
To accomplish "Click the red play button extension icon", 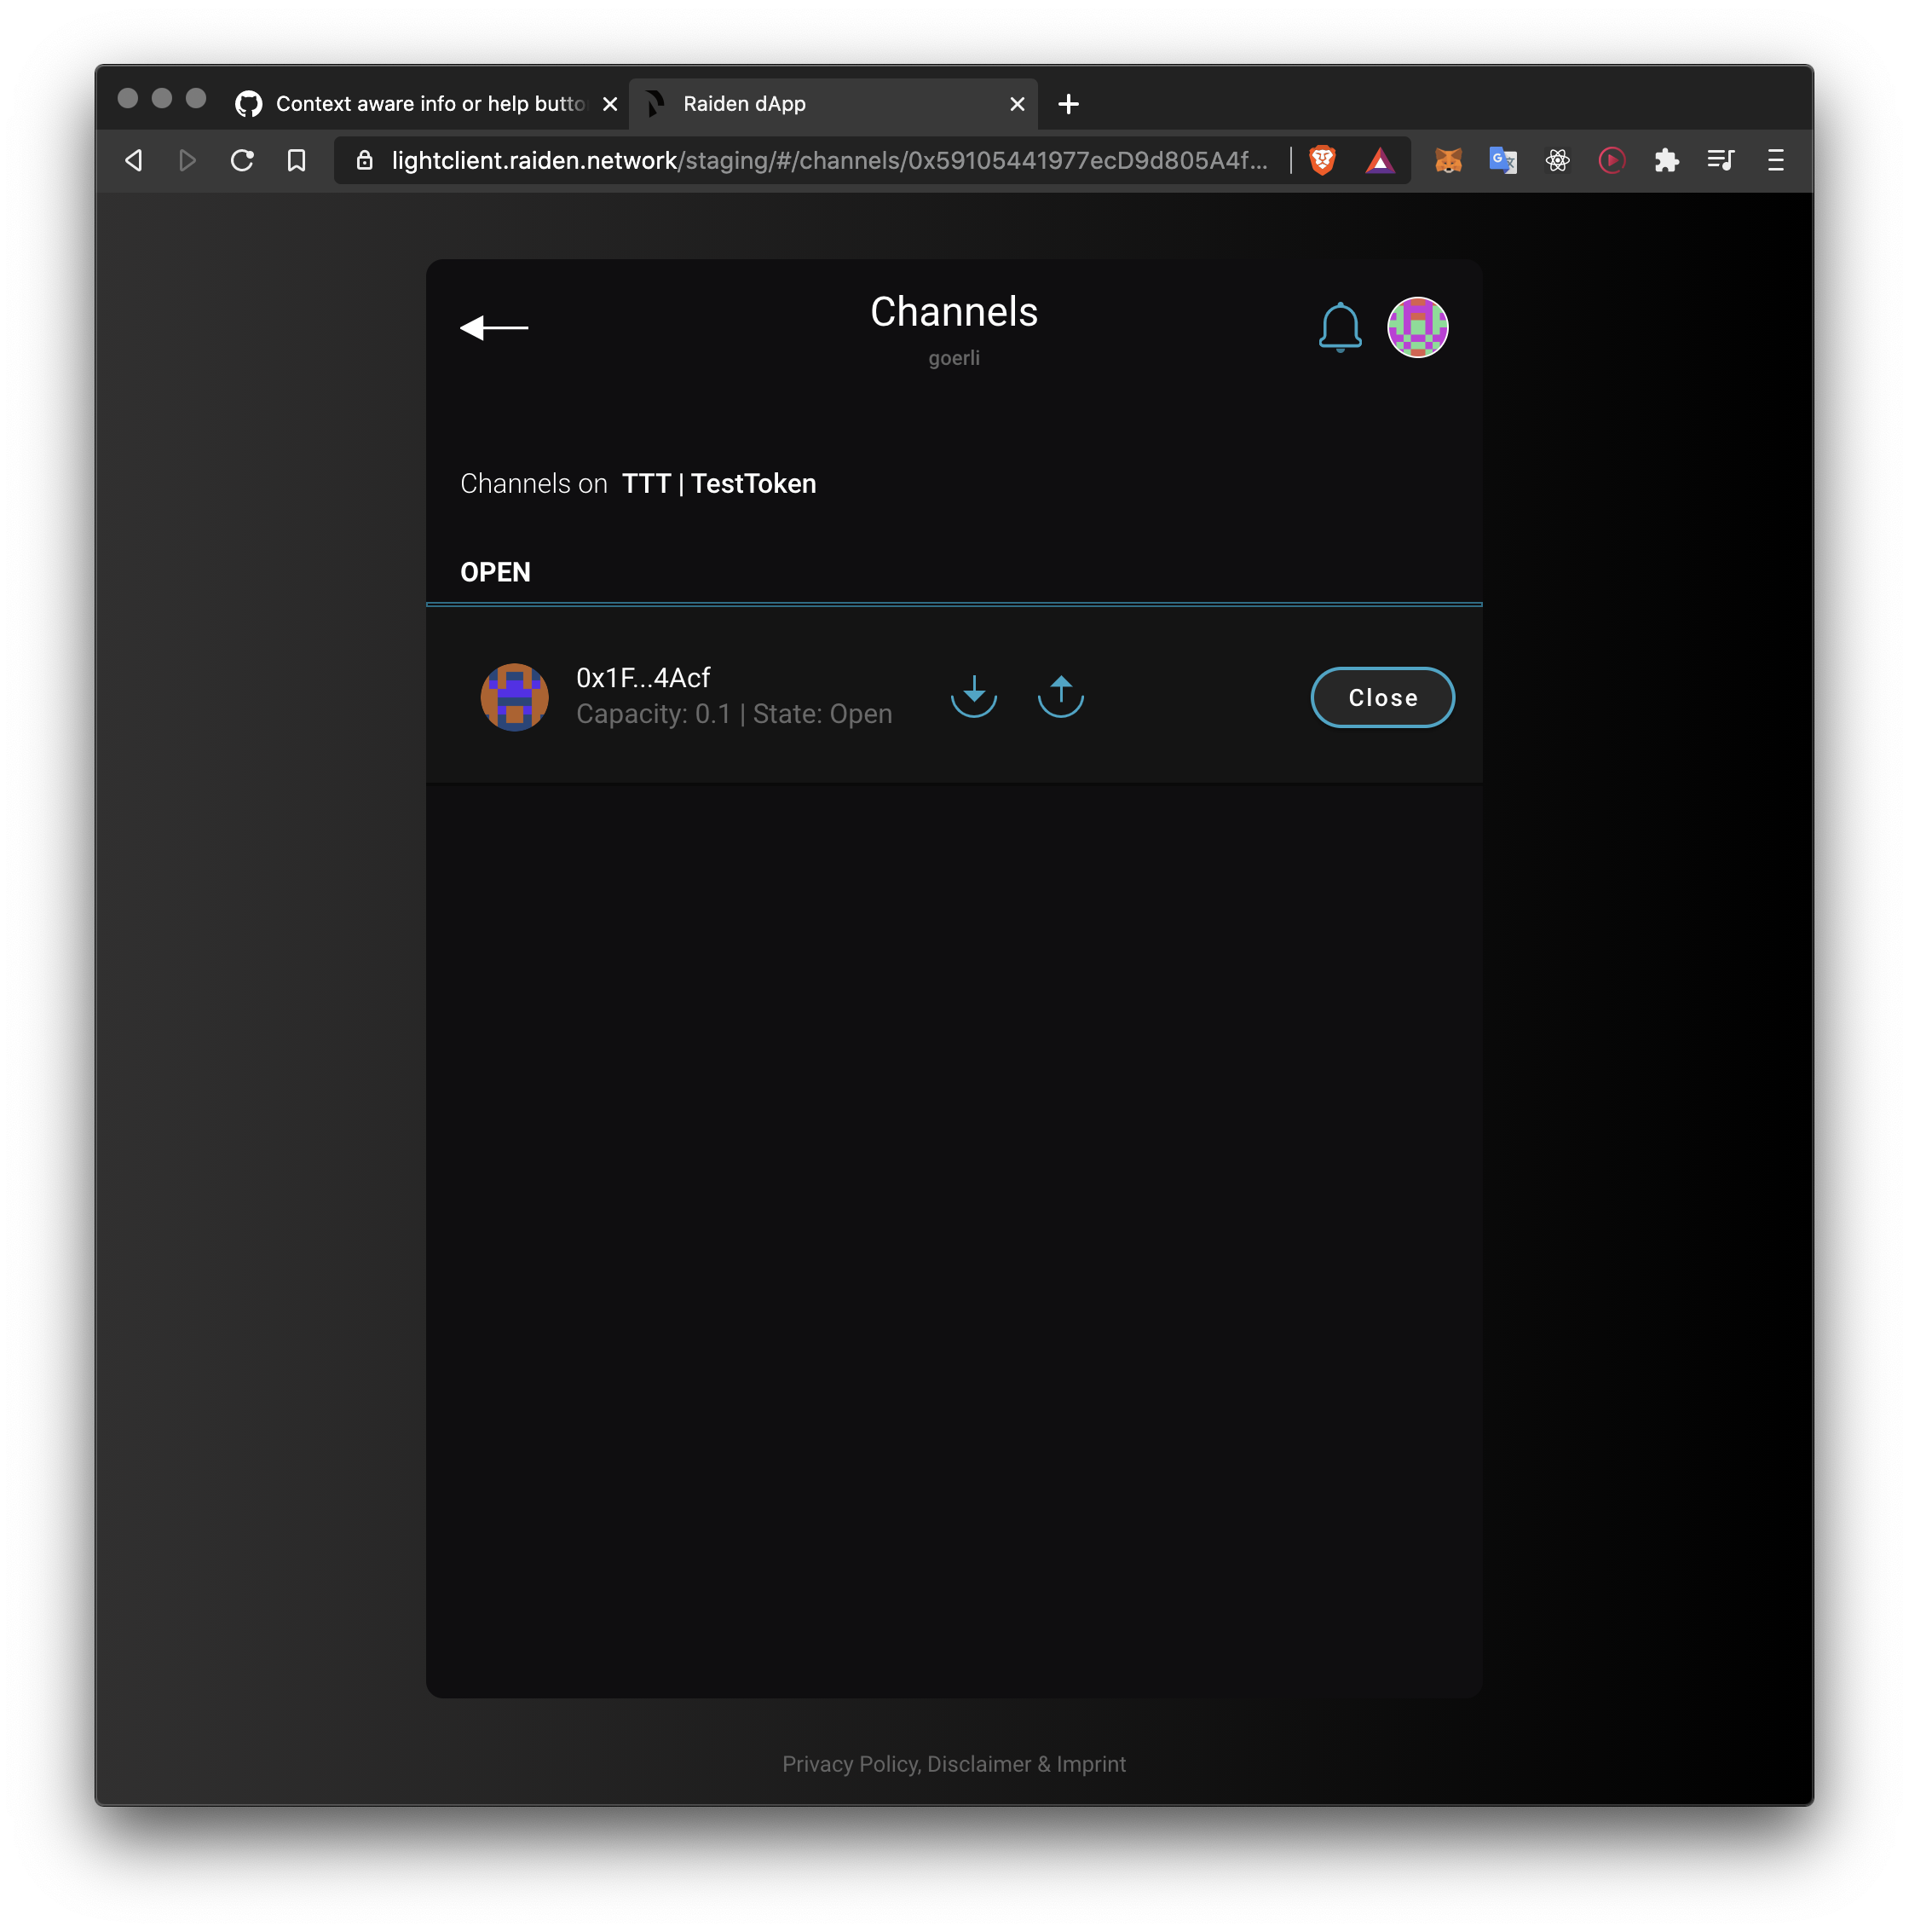I will click(x=1612, y=160).
